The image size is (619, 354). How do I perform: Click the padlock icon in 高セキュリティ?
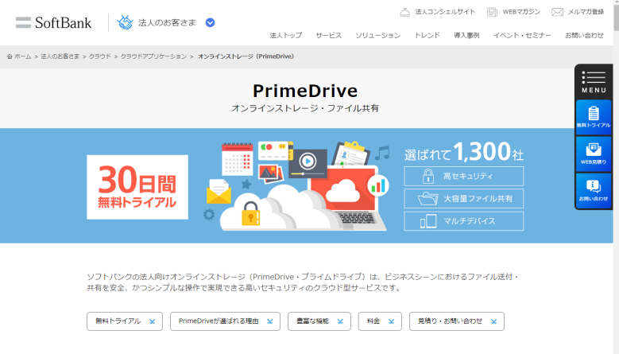click(428, 177)
